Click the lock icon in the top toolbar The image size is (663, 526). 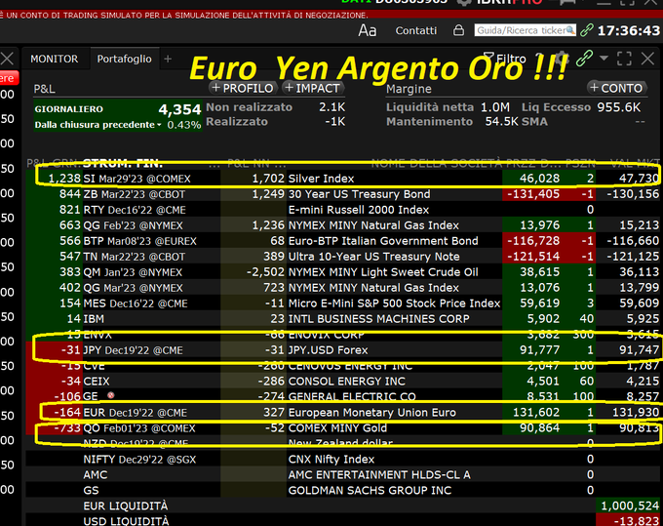458,30
